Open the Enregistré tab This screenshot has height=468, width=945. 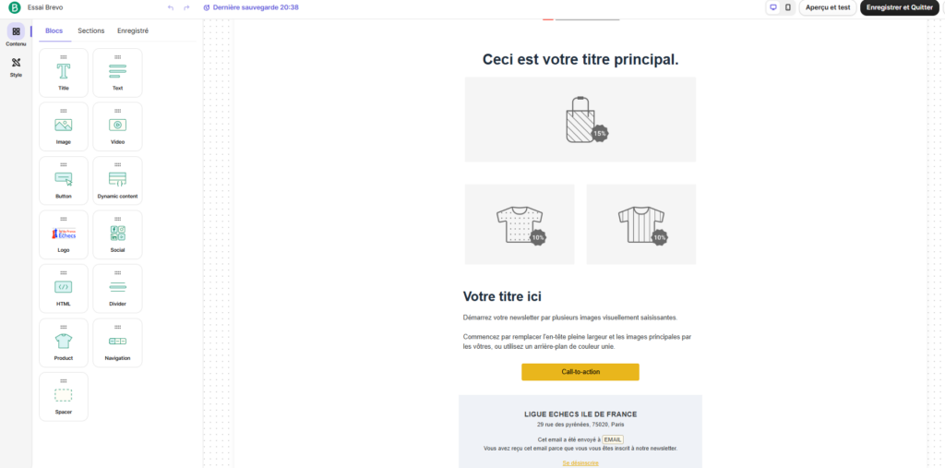tap(133, 30)
